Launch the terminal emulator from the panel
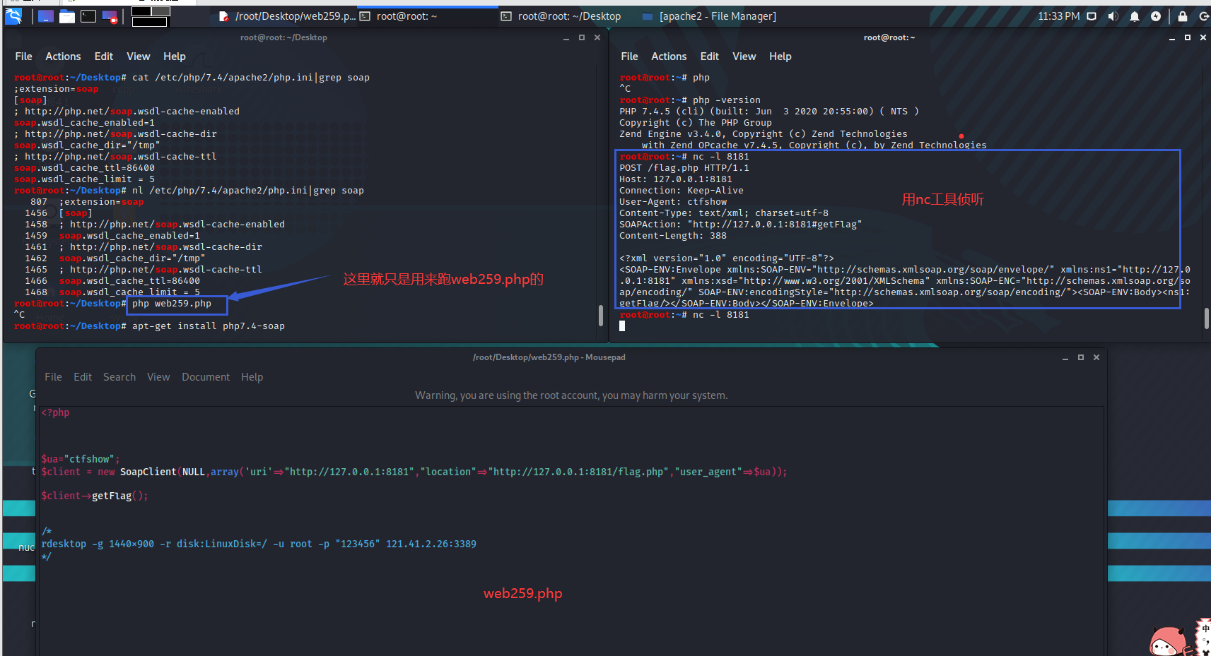Screen dimensions: 1211x656 [88, 16]
